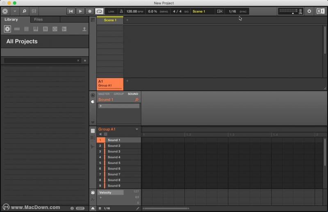328x212 pixels.
Task: Open the Group A1 pattern dropdown arrow
Action: tap(137, 129)
